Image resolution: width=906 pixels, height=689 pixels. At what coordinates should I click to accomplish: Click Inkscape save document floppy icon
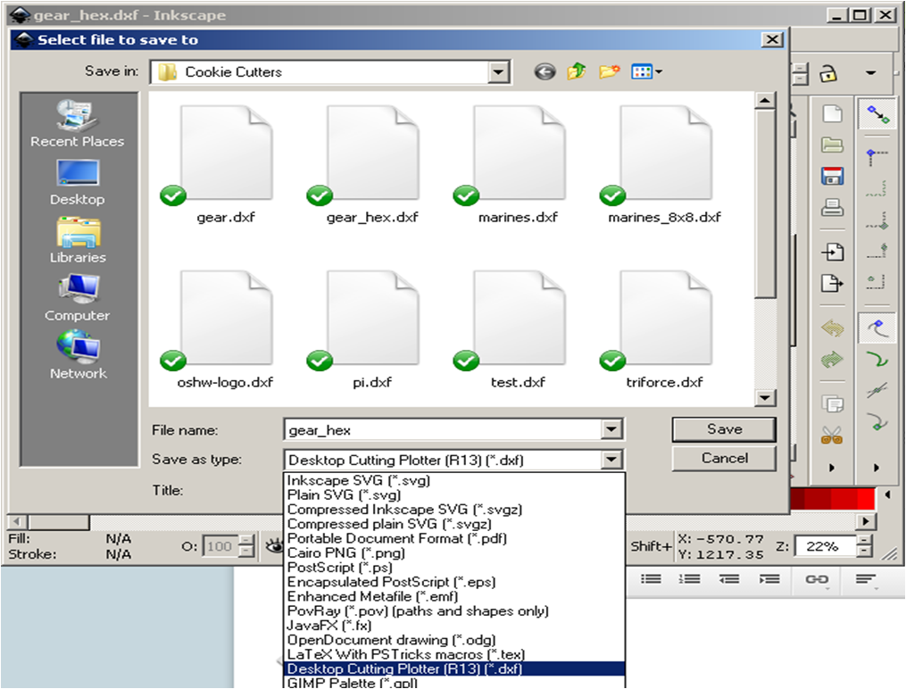click(x=832, y=176)
